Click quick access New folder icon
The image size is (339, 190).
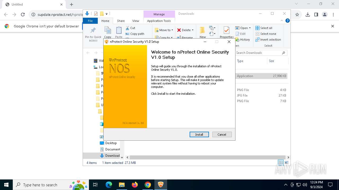(101, 14)
